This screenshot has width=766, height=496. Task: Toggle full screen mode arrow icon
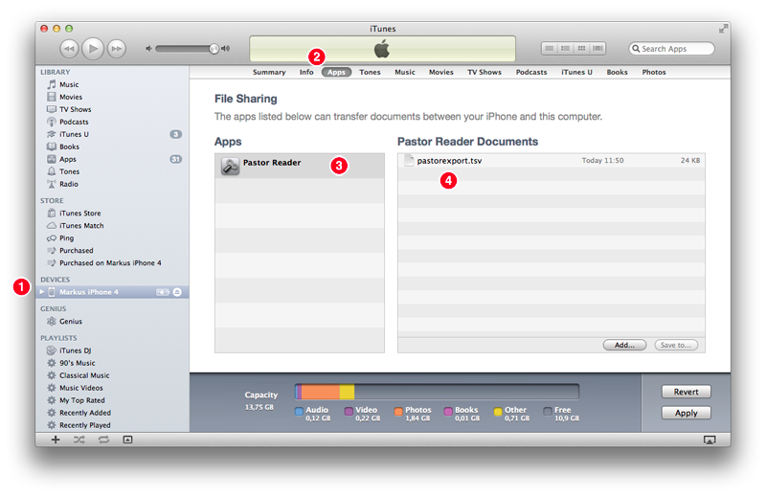click(723, 29)
